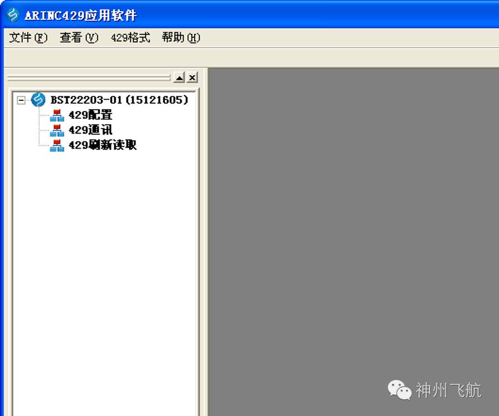
Task: Click the 429刷新读取 network icon
Action: coord(57,145)
